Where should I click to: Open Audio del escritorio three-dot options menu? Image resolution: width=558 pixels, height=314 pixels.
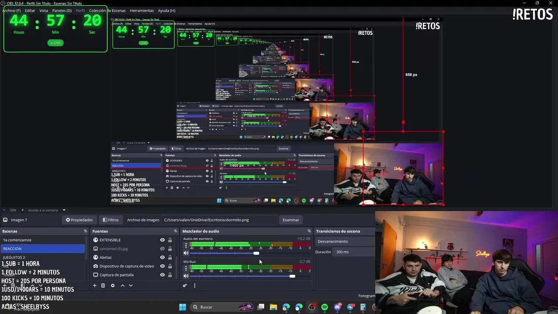click(x=186, y=246)
